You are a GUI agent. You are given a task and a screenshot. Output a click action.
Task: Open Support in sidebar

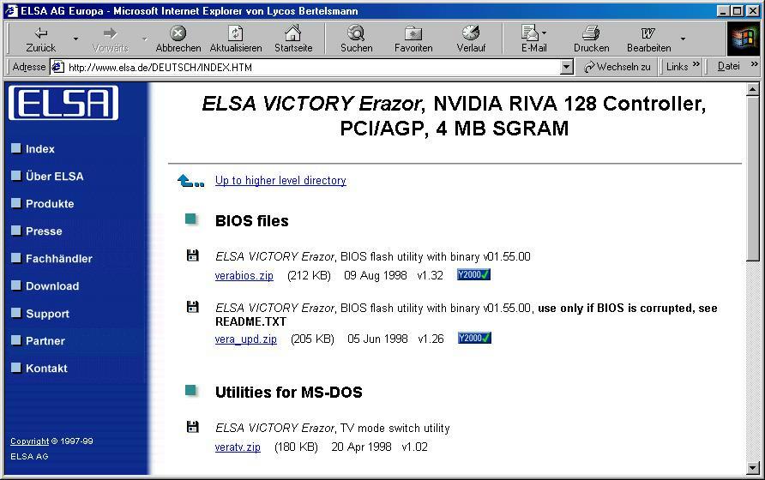[x=47, y=314]
